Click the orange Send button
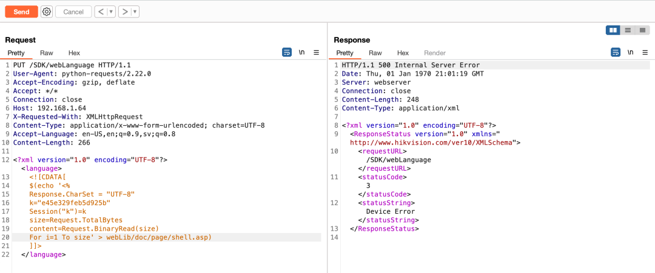 [x=21, y=12]
